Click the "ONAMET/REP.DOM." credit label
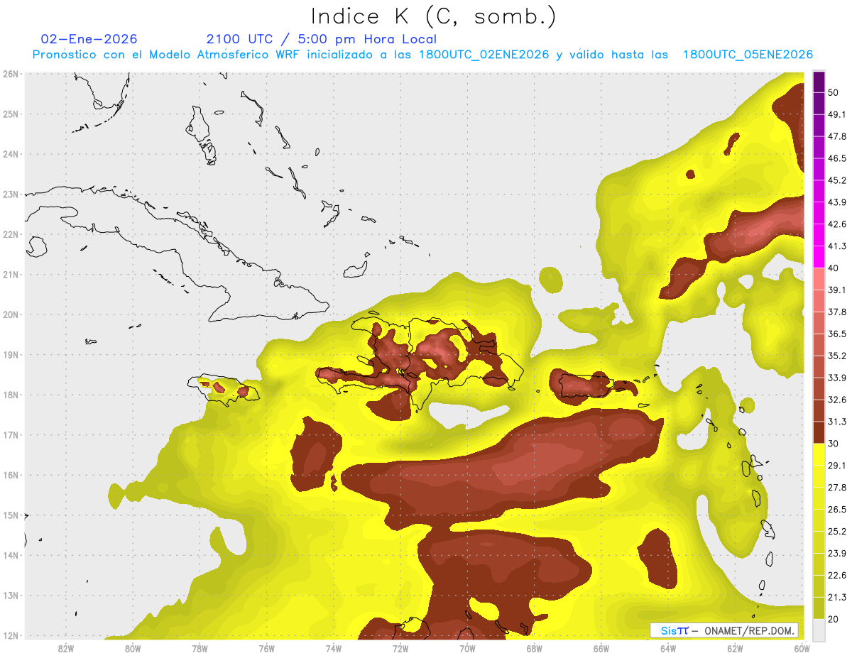 pyautogui.click(x=748, y=630)
